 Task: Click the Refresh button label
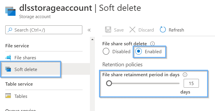click(x=176, y=30)
